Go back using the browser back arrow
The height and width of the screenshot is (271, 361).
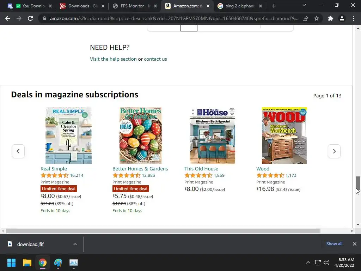(8, 18)
